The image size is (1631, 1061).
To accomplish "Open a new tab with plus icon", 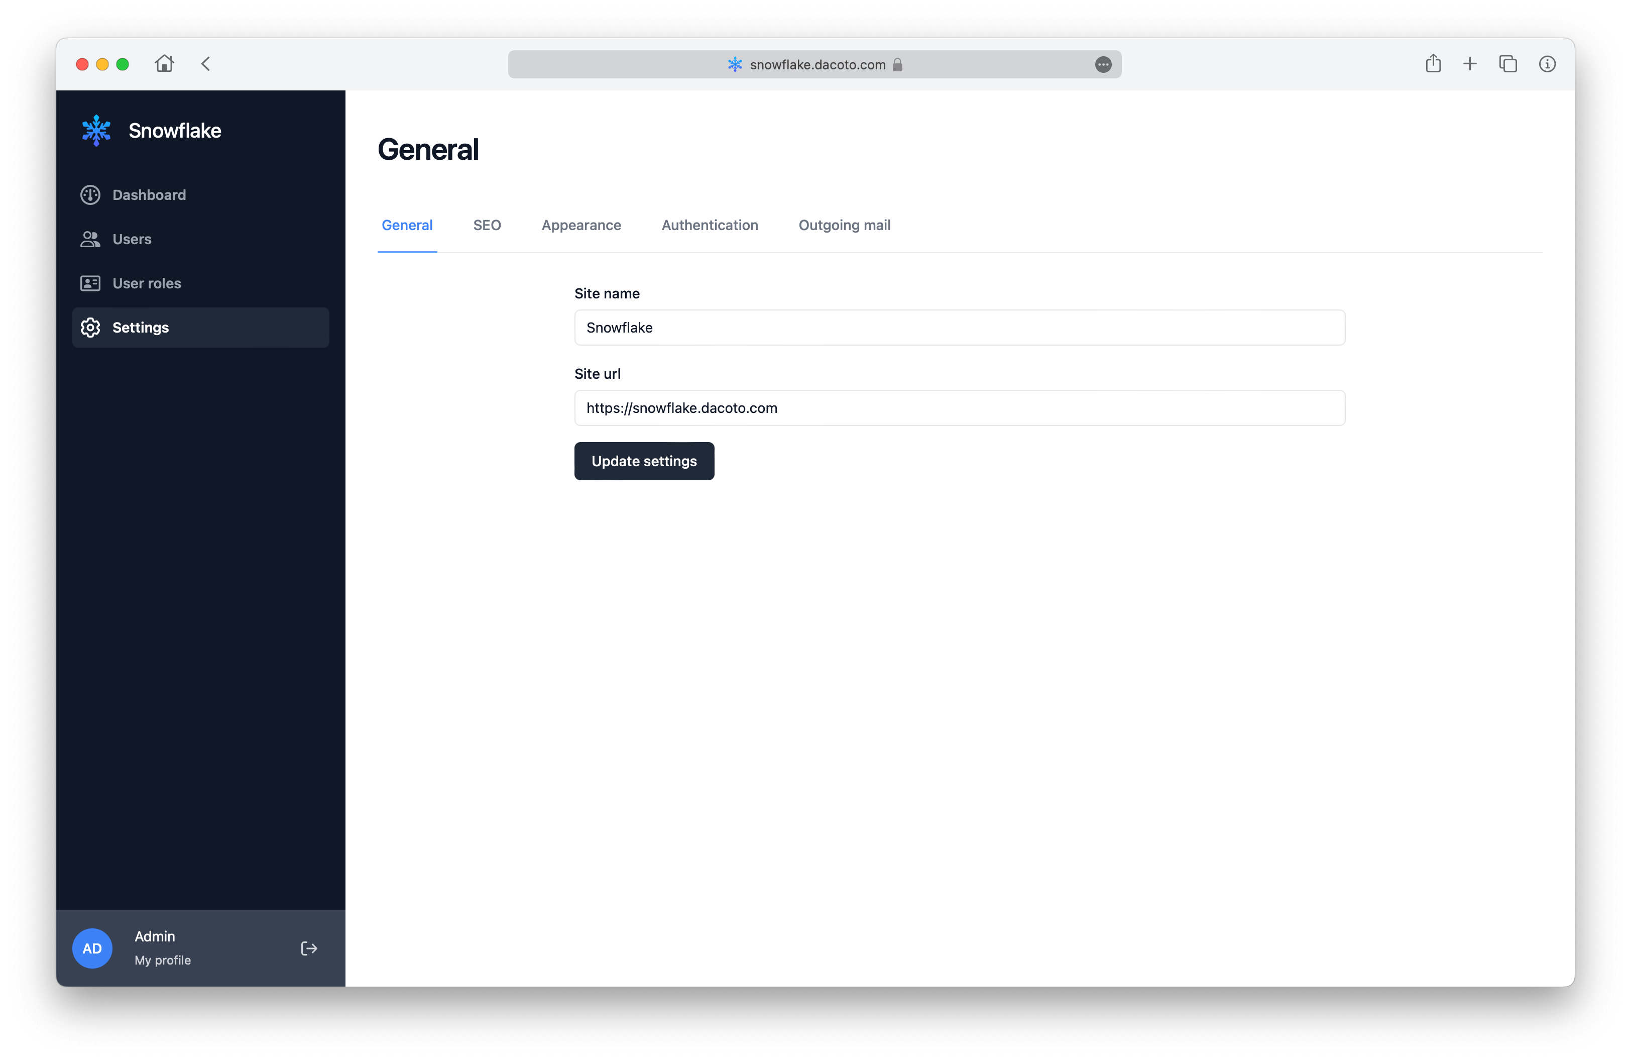I will (x=1470, y=64).
